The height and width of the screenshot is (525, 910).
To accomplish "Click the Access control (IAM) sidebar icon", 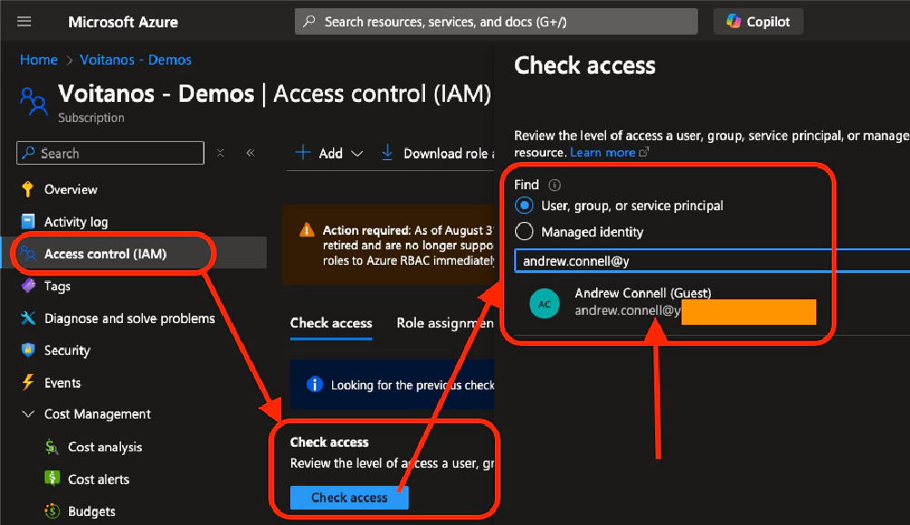I will click(x=27, y=254).
